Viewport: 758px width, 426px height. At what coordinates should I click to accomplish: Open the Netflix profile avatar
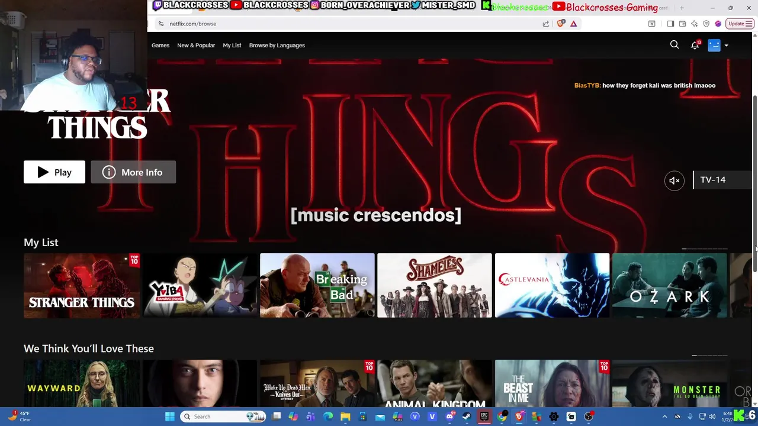[x=714, y=45]
